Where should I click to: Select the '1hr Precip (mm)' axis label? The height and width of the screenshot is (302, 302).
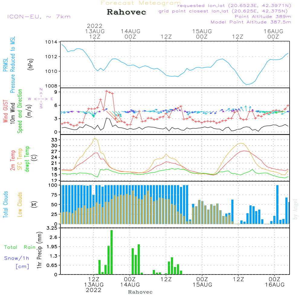tap(39, 250)
